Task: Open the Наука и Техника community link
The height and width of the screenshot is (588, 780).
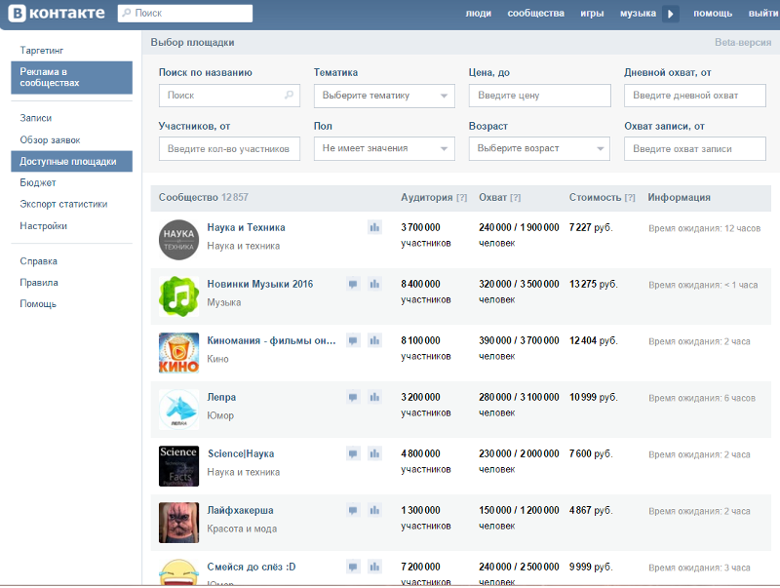Action: click(x=247, y=227)
